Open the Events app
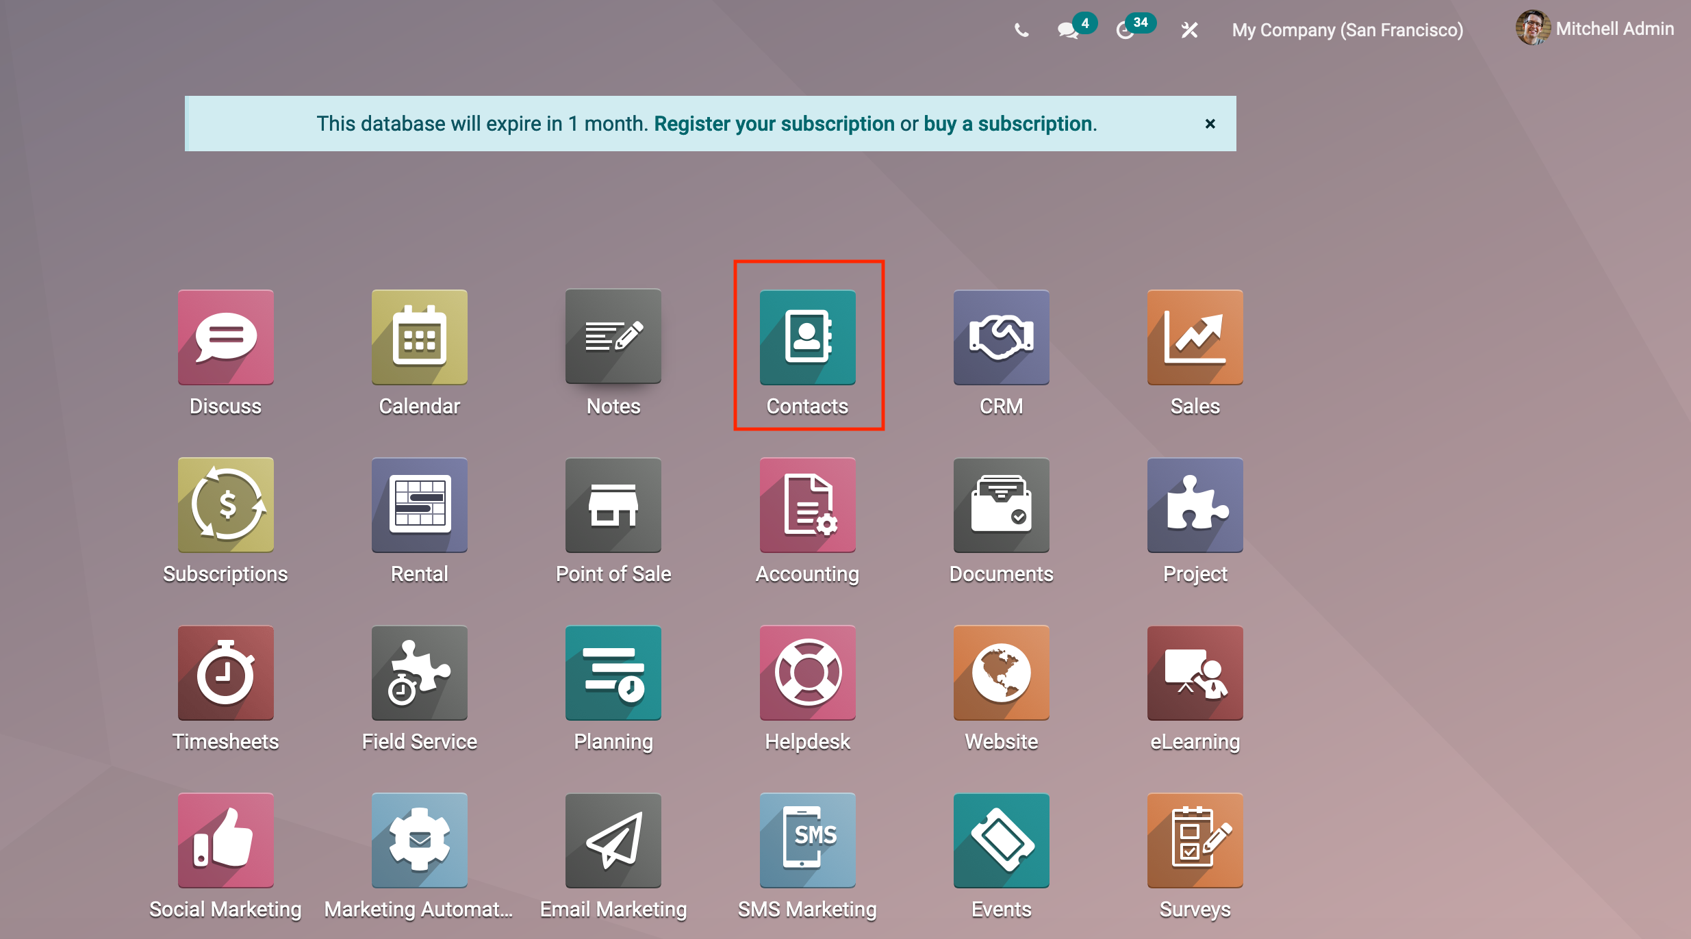This screenshot has width=1691, height=939. [1002, 840]
